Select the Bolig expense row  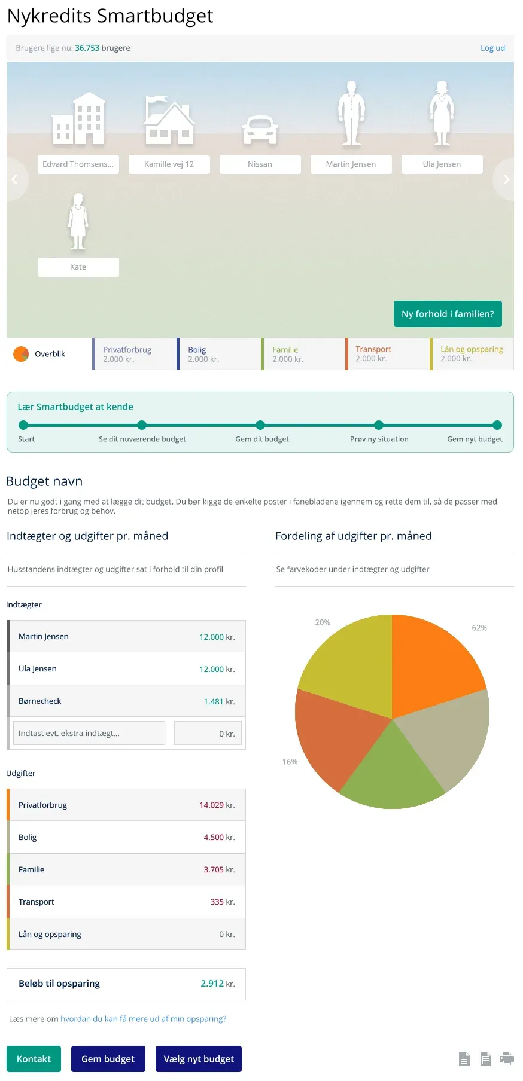[126, 837]
